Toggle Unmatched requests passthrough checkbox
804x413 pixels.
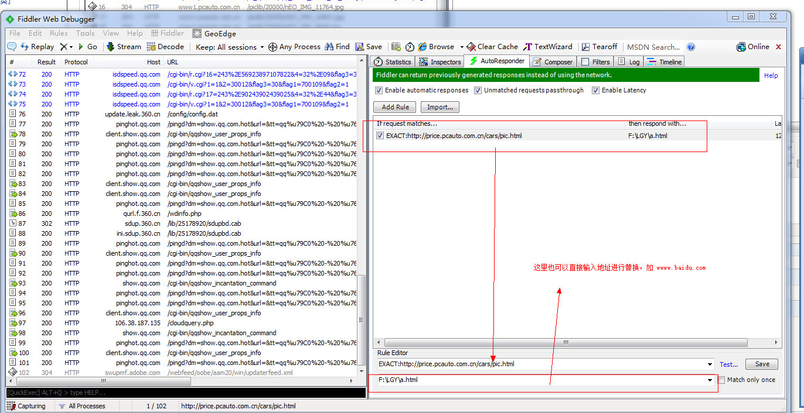coord(478,90)
